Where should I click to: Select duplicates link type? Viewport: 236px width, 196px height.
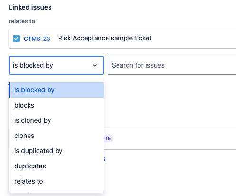pos(56,166)
